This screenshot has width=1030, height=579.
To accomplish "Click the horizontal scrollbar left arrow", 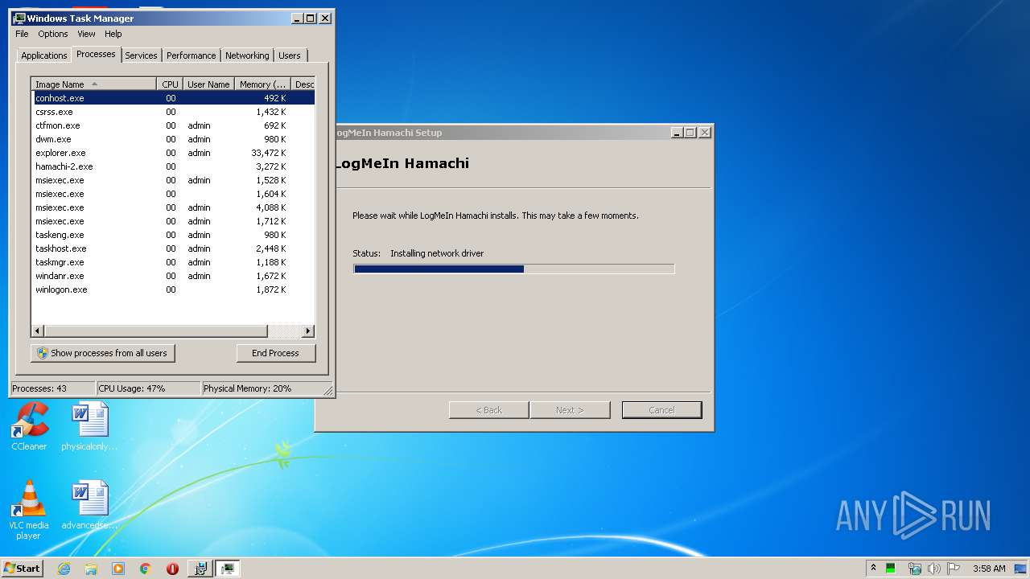I will click(38, 331).
